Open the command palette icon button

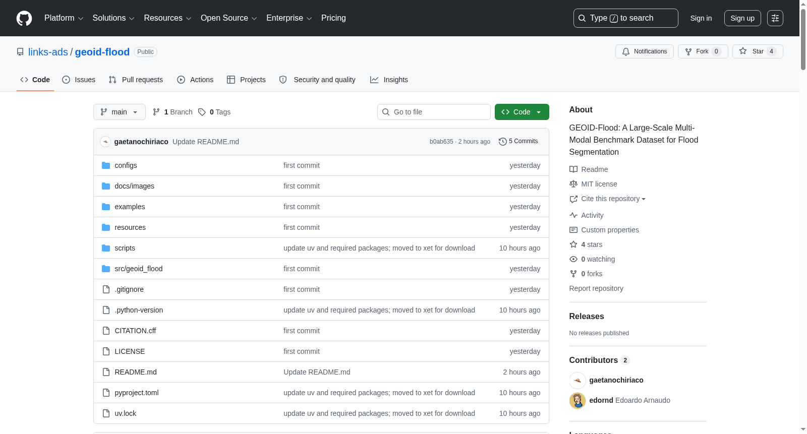click(x=775, y=18)
